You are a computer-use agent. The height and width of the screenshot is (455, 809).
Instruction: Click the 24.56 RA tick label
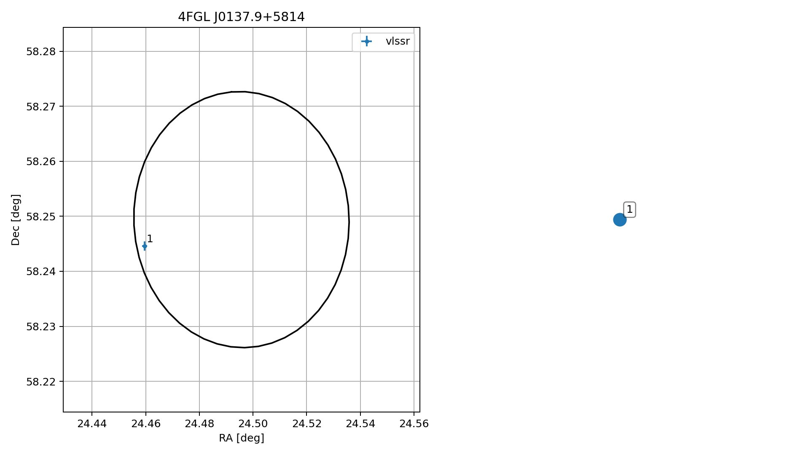pyautogui.click(x=414, y=424)
